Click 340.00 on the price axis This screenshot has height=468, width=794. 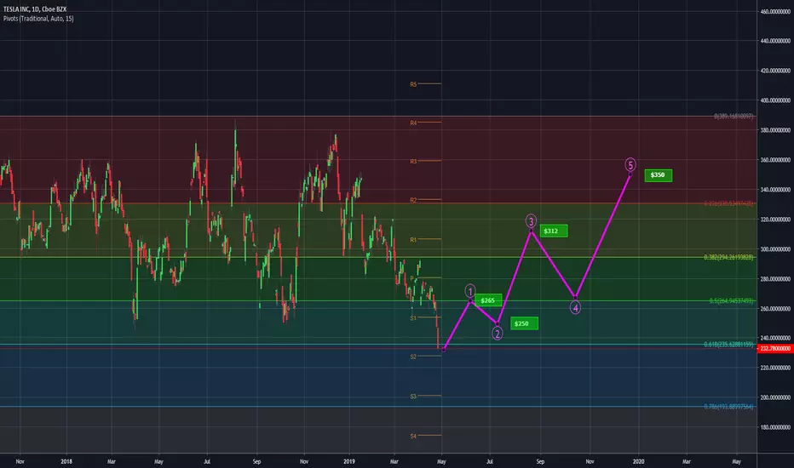[775, 190]
